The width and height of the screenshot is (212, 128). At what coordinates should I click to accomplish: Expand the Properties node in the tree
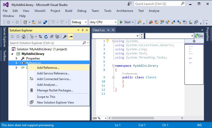[x=17, y=58]
